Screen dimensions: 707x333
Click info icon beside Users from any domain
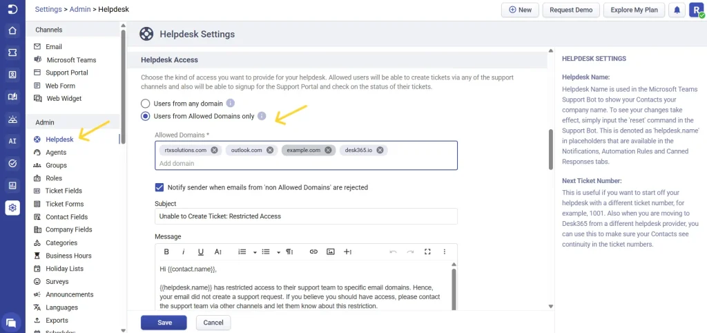pos(231,104)
